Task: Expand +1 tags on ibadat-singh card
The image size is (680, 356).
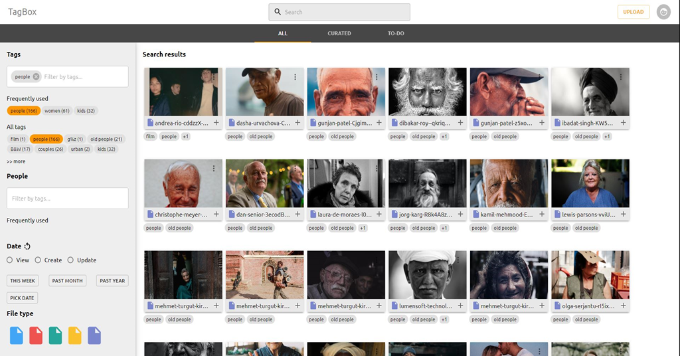Action: [607, 137]
